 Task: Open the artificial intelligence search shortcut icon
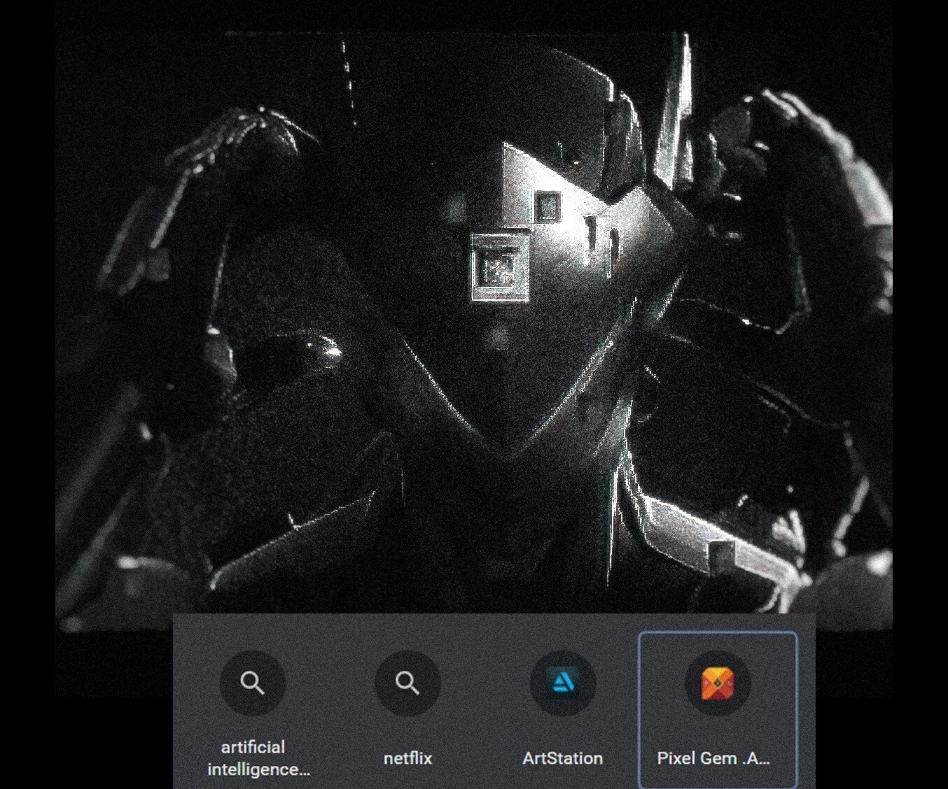click(x=252, y=683)
